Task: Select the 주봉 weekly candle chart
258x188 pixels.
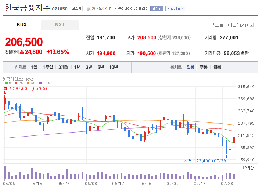Action: pyautogui.click(x=204, y=67)
